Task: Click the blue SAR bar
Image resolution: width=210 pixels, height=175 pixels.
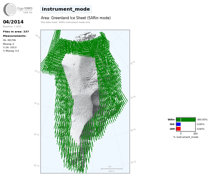Action: pos(178,124)
